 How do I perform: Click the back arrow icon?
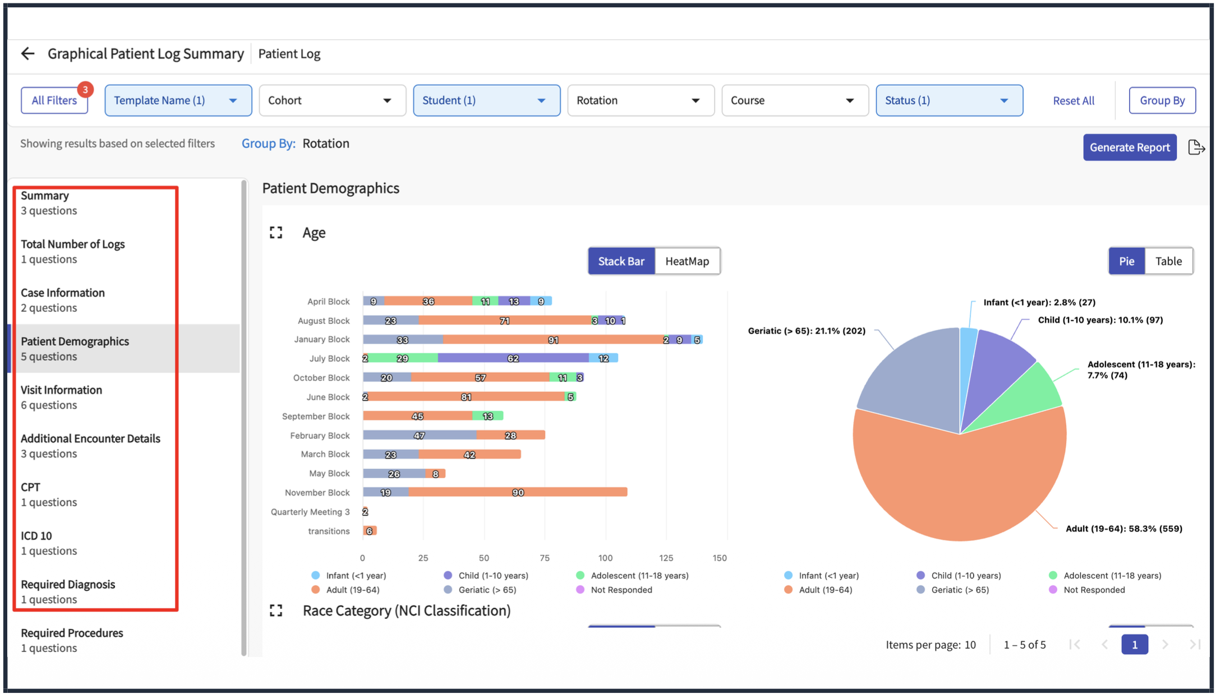click(x=27, y=54)
